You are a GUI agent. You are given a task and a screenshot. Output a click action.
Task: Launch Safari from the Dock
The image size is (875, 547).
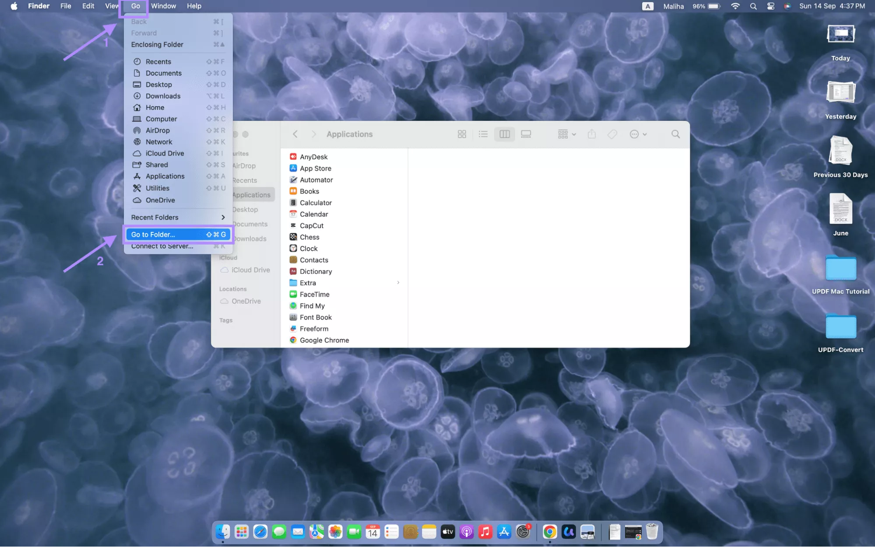260,532
